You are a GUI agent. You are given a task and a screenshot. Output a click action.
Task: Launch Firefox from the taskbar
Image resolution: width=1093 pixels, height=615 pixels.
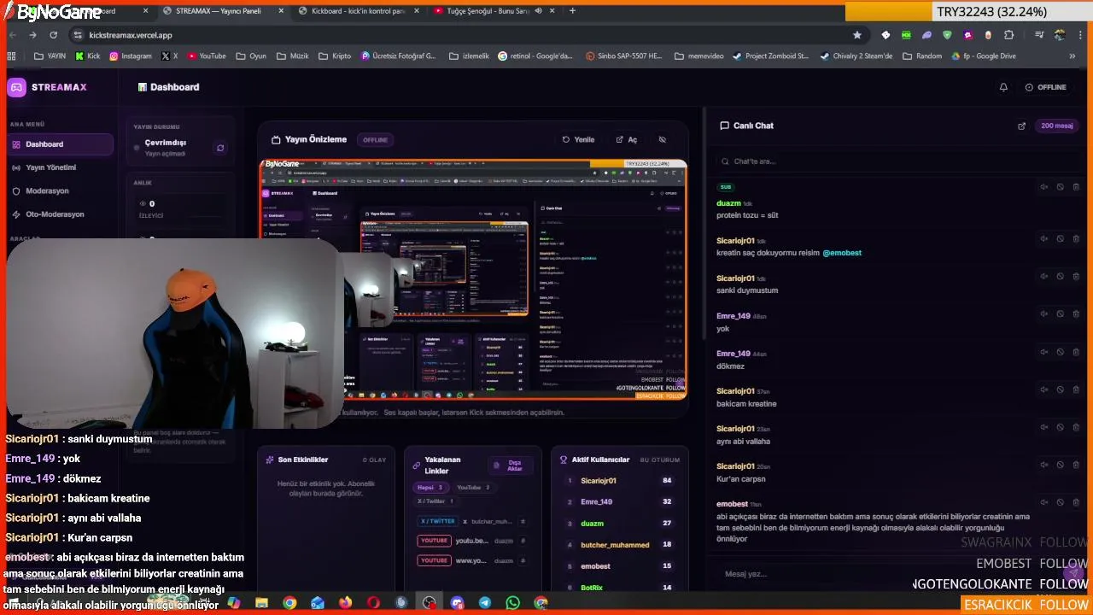pos(345,602)
